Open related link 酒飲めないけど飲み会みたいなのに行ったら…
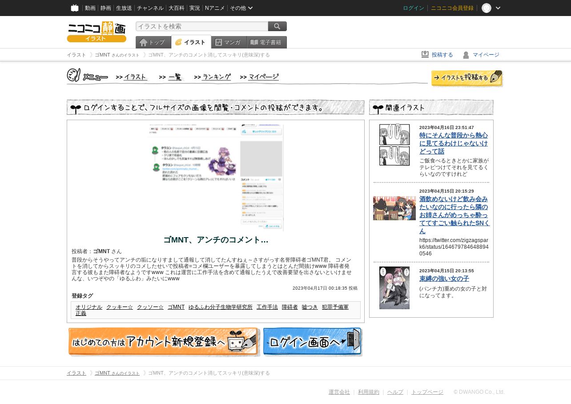The image size is (571, 404). pyautogui.click(x=454, y=215)
